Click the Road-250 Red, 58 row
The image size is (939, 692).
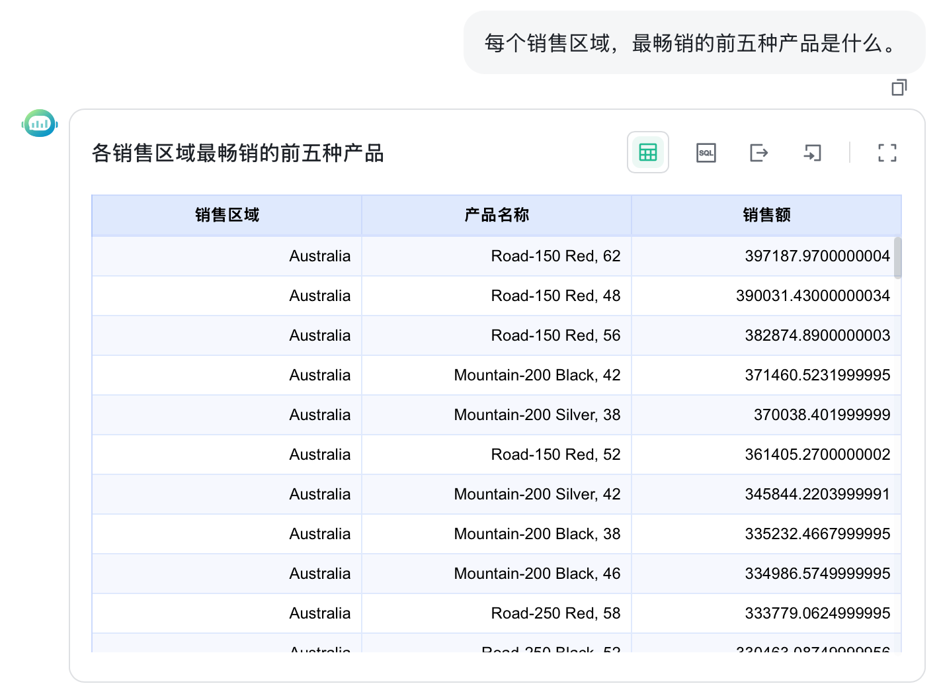[497, 613]
